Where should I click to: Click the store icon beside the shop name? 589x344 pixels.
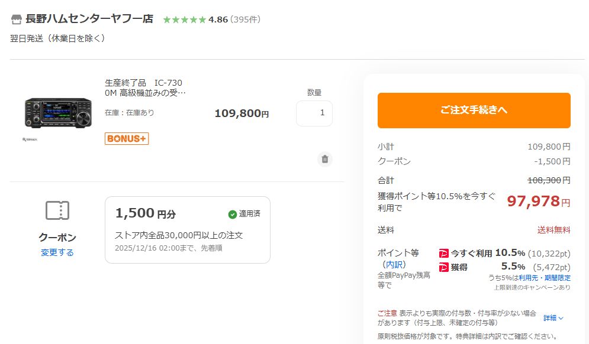(x=16, y=20)
